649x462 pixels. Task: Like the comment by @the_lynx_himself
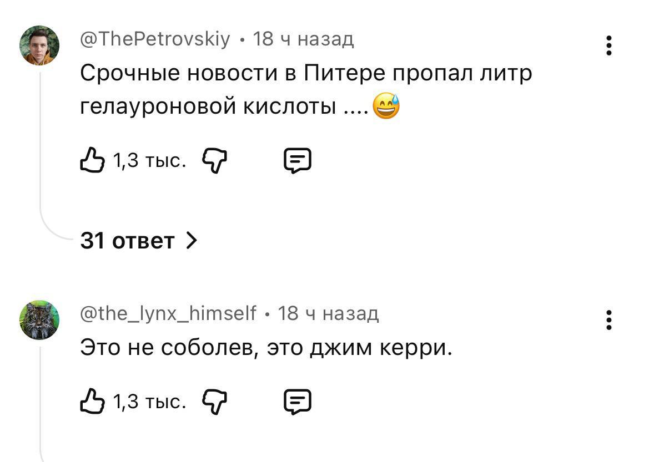pos(92,400)
